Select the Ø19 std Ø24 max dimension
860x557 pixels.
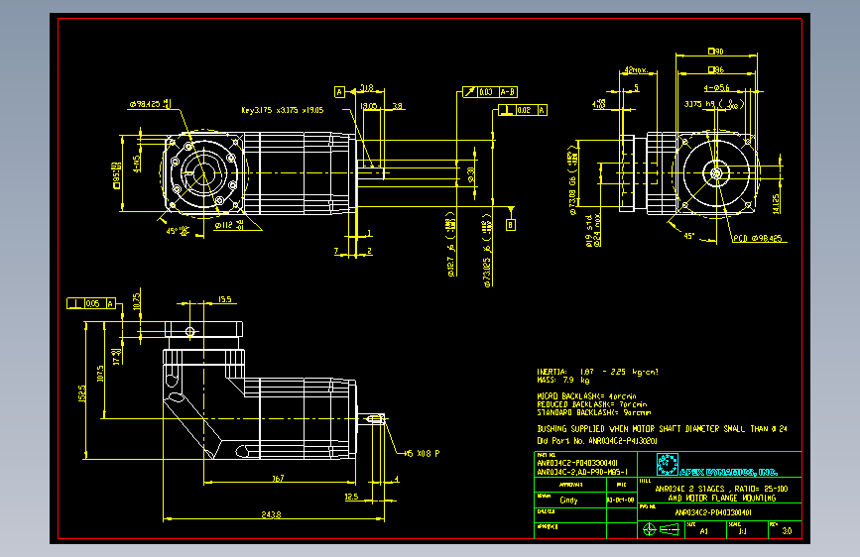point(593,230)
